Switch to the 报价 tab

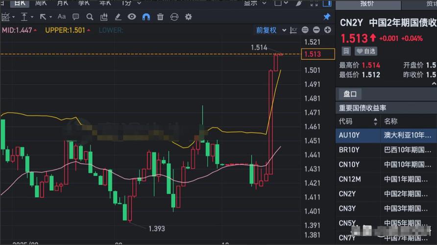[x=367, y=4]
